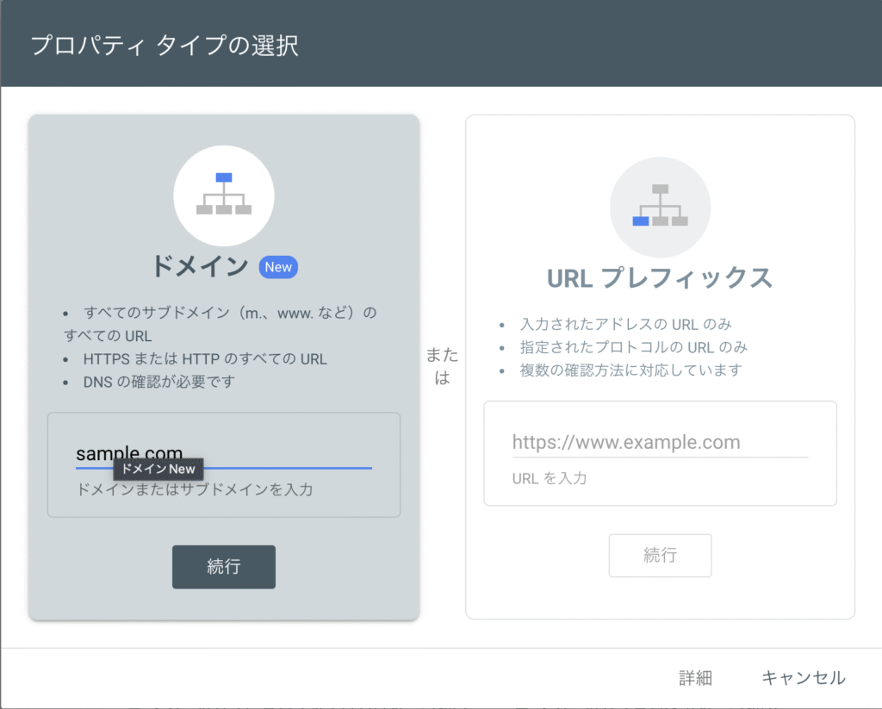Viewport: 882px width, 709px height.
Task: Click the 'ドメイン New' tooltip
Action: (x=158, y=469)
